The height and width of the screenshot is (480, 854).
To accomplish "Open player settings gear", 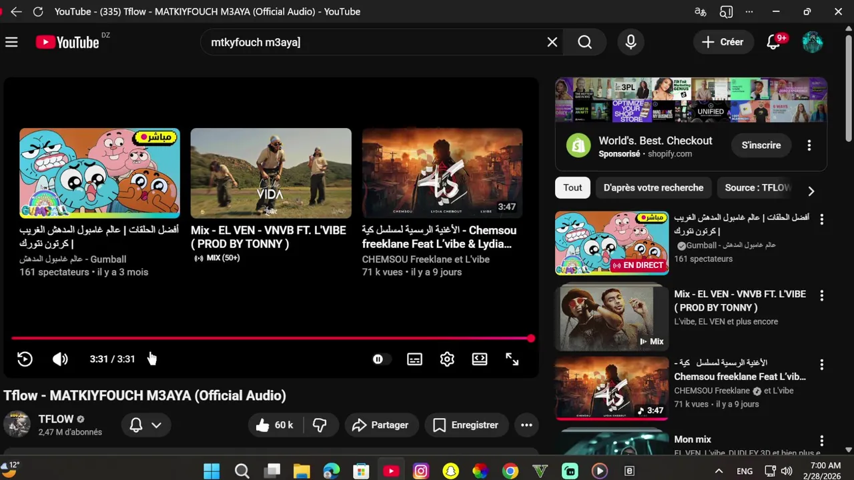I will 447,359.
